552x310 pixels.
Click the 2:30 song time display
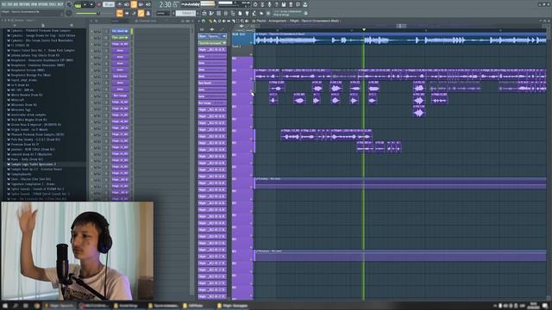point(168,4)
